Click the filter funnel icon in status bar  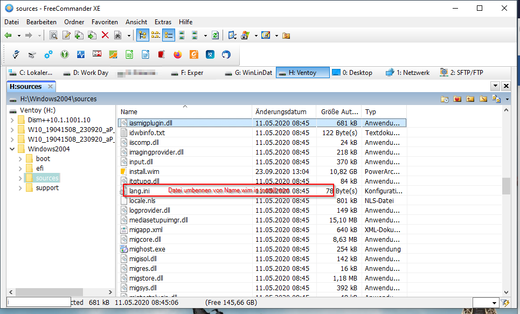pyautogui.click(x=505, y=303)
